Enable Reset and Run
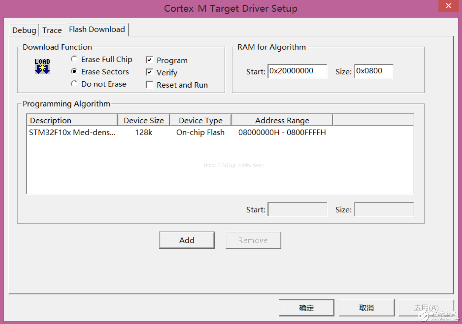Screen dimensions: 462x324 pos(149,84)
